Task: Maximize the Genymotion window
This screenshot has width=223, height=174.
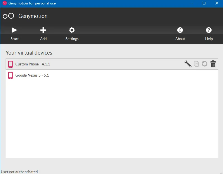Action: (x=204, y=3)
